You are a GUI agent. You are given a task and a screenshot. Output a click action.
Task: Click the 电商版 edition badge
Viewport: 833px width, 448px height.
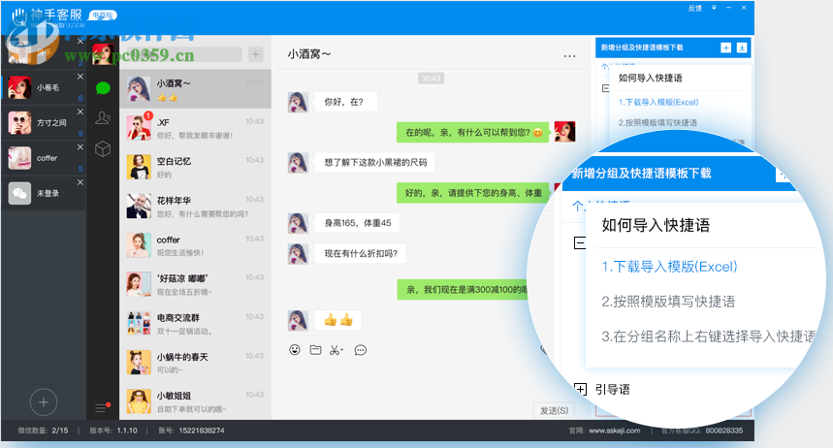point(103,16)
